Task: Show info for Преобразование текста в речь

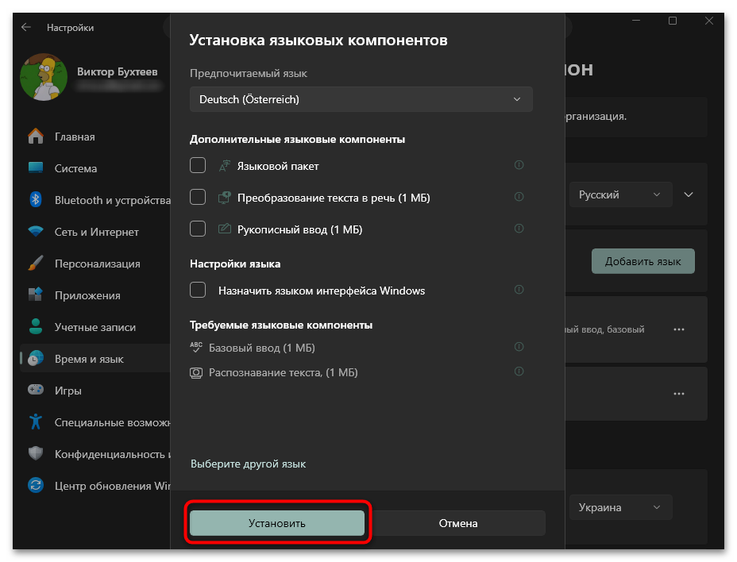Action: (519, 196)
